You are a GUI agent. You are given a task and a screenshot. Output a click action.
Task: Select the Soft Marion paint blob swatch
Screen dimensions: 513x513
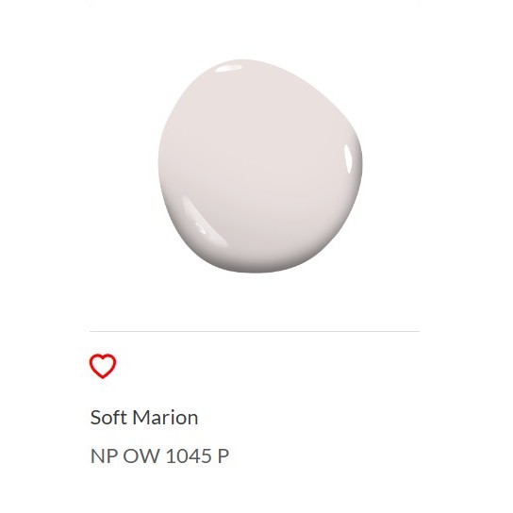point(260,166)
